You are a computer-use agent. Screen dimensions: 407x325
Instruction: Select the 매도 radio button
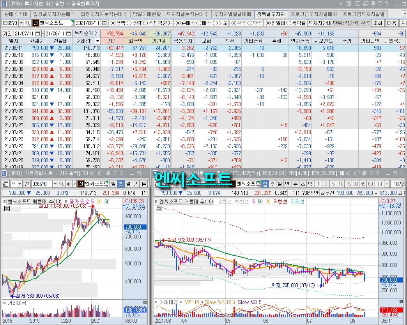pos(215,23)
